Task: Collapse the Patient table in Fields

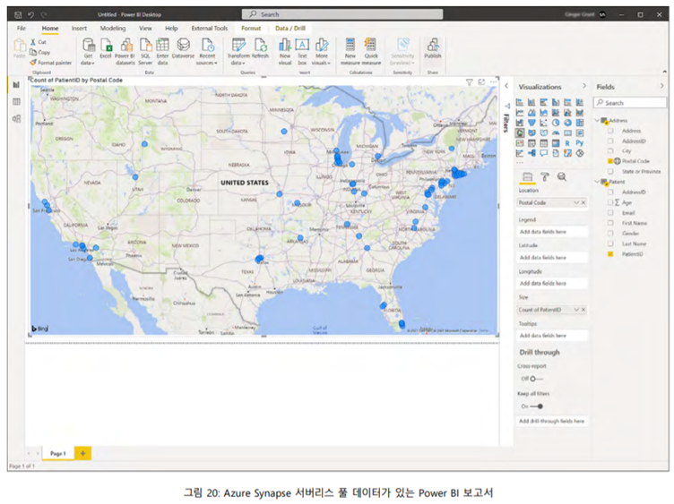Action: click(x=597, y=182)
